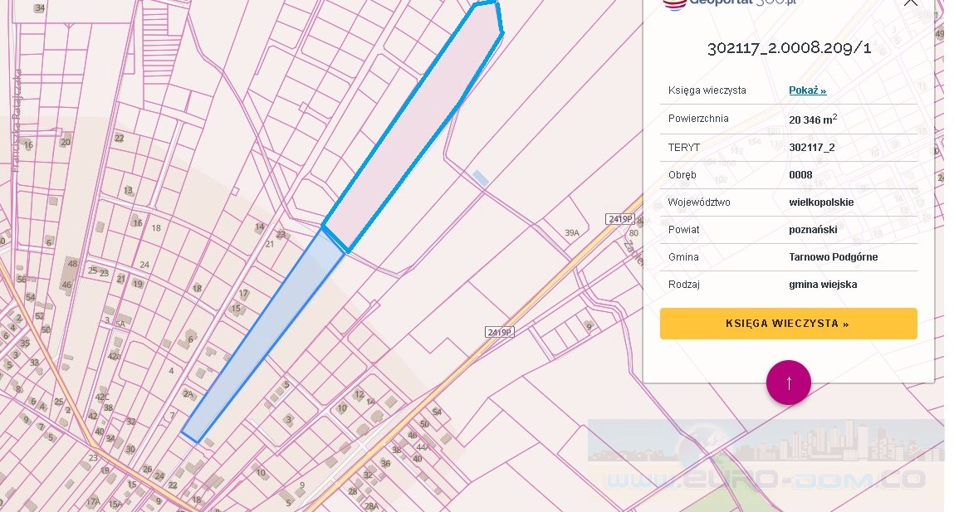This screenshot has height=512, width=954.
Task: Click the Powierzchnia row label
Action: pos(697,119)
